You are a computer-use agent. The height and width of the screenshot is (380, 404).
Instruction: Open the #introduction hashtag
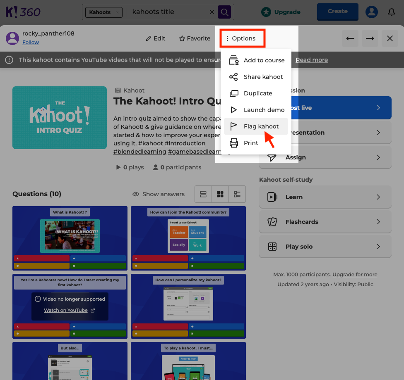point(185,143)
